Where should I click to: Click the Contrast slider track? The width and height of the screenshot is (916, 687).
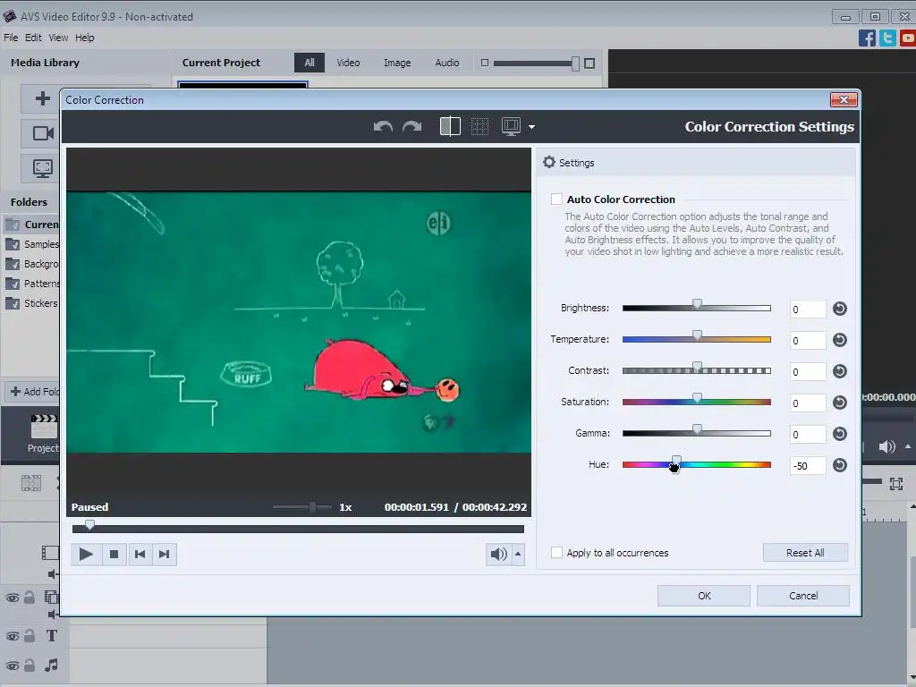[x=696, y=370]
